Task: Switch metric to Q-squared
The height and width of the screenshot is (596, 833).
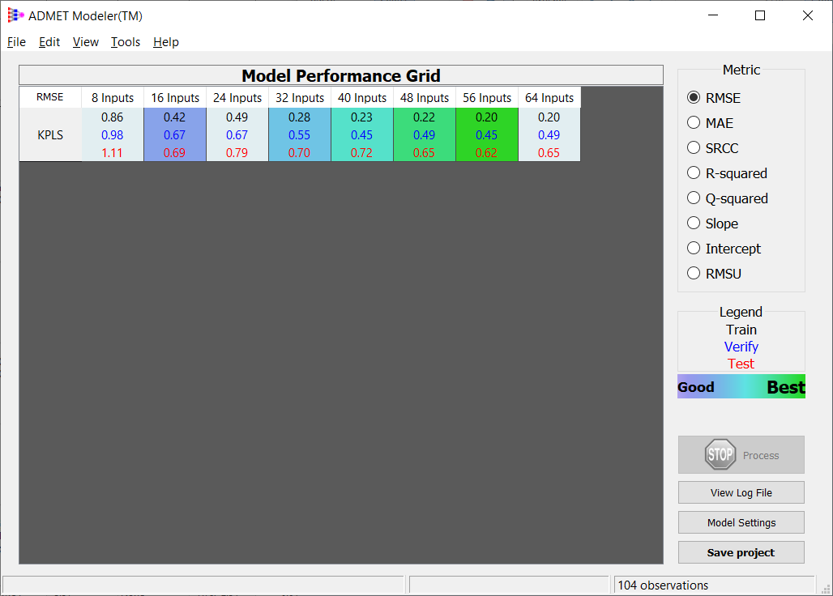Action: click(694, 198)
